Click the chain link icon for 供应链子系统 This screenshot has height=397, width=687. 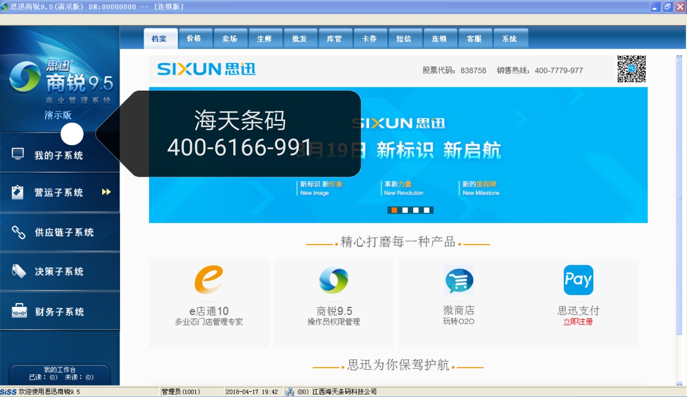click(x=18, y=232)
